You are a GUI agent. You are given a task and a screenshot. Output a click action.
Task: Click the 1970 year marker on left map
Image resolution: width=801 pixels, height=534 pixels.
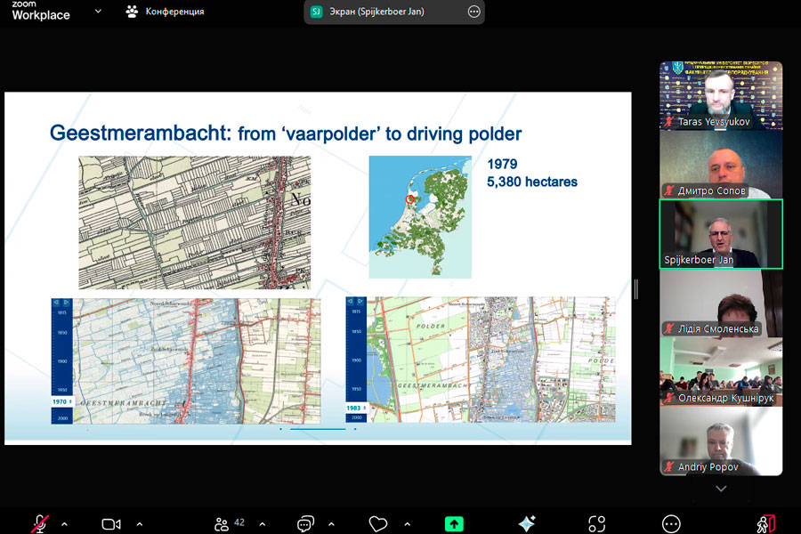coord(61,401)
